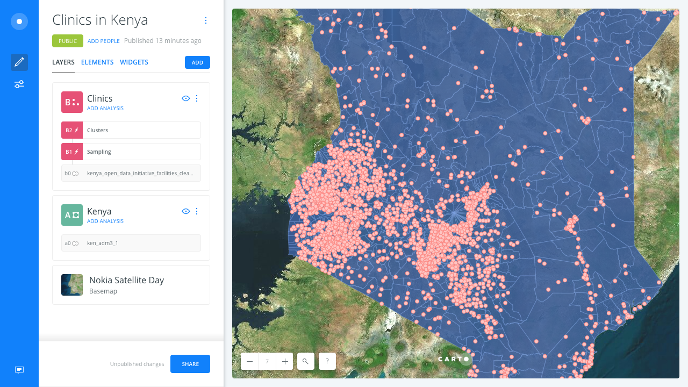This screenshot has height=387, width=688.
Task: Hide the Clinics layer using its eye toggle
Action: coord(185,98)
